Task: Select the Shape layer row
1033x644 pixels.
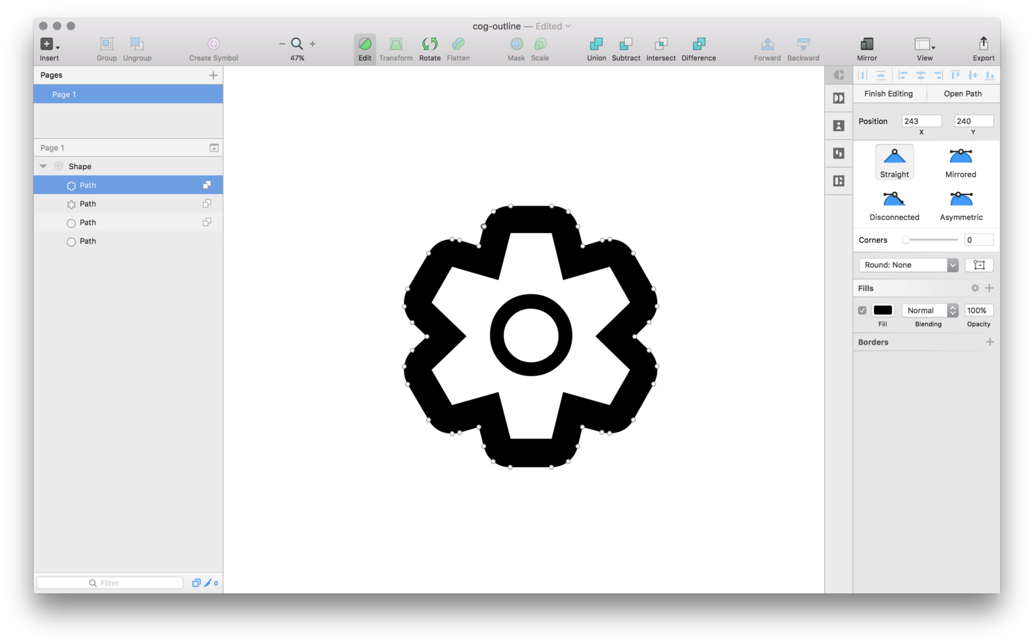Action: pos(128,166)
